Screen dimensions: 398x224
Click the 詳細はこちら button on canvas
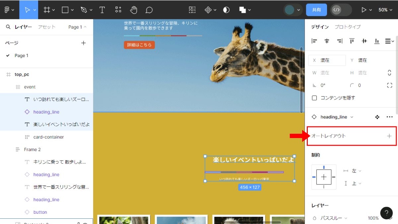[x=139, y=45]
